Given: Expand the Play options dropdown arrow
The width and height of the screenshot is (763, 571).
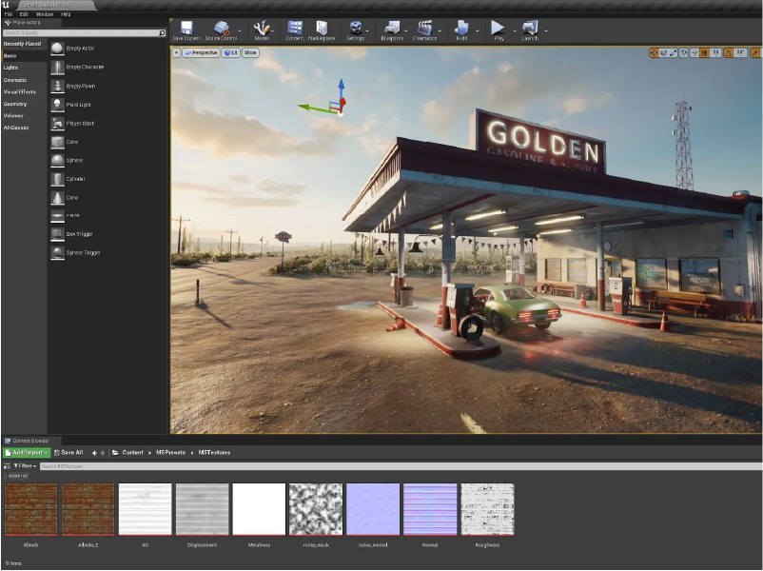Looking at the screenshot, I should 515,30.
